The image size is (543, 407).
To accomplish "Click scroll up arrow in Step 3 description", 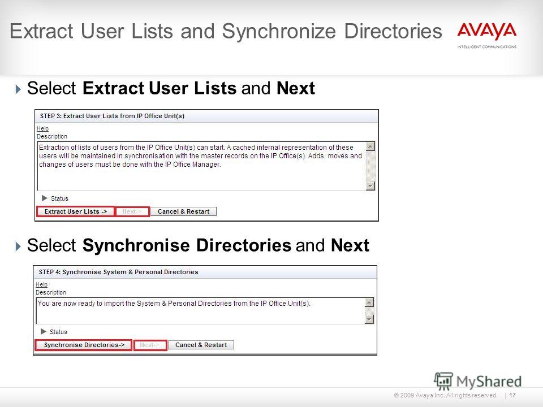I will 370,146.
